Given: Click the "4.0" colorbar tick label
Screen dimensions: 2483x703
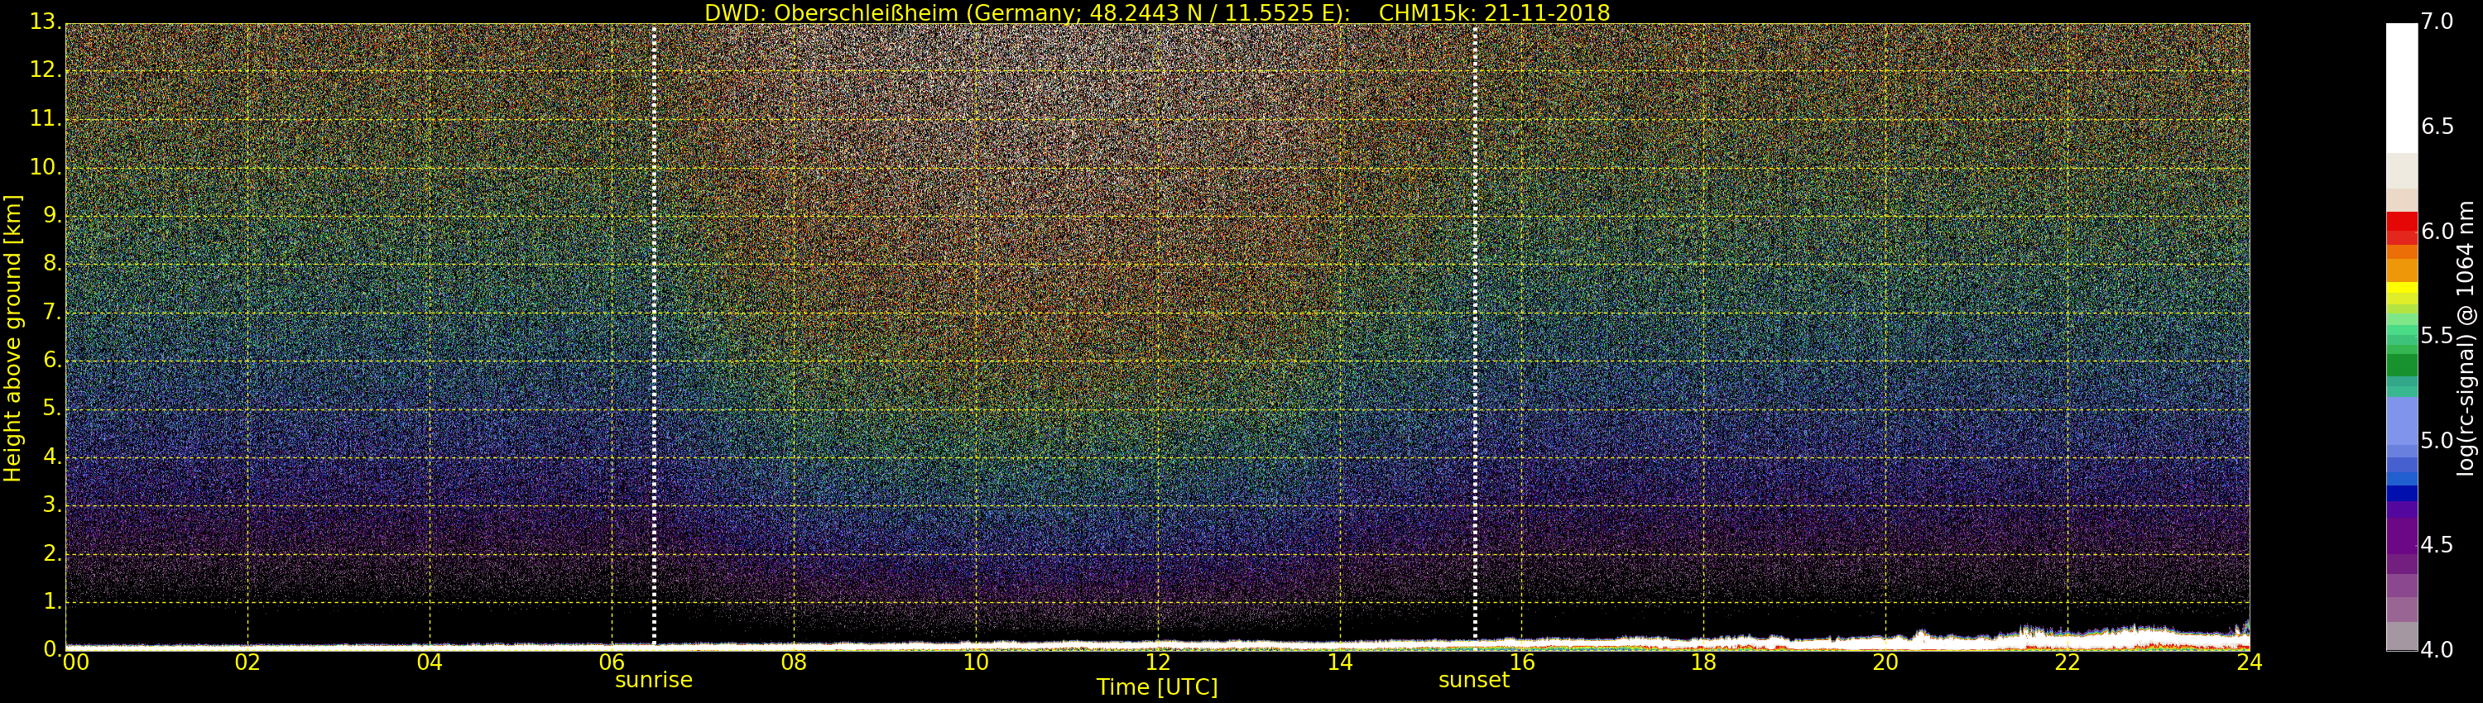Looking at the screenshot, I should pyautogui.click(x=2437, y=650).
